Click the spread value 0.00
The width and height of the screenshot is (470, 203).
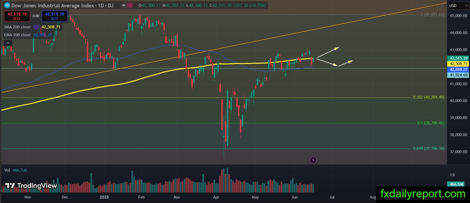[36, 16]
